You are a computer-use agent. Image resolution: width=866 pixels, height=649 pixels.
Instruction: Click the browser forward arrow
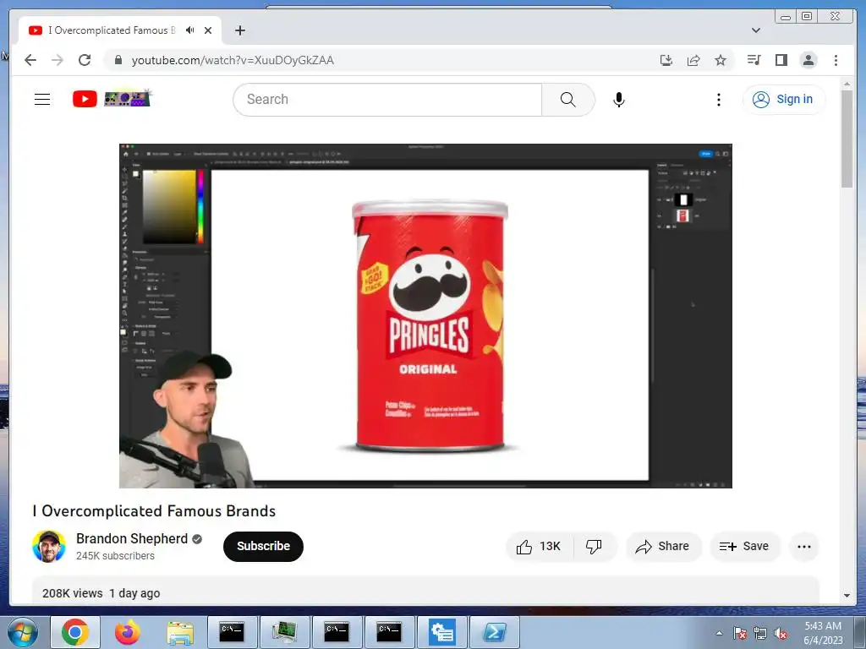(58, 60)
